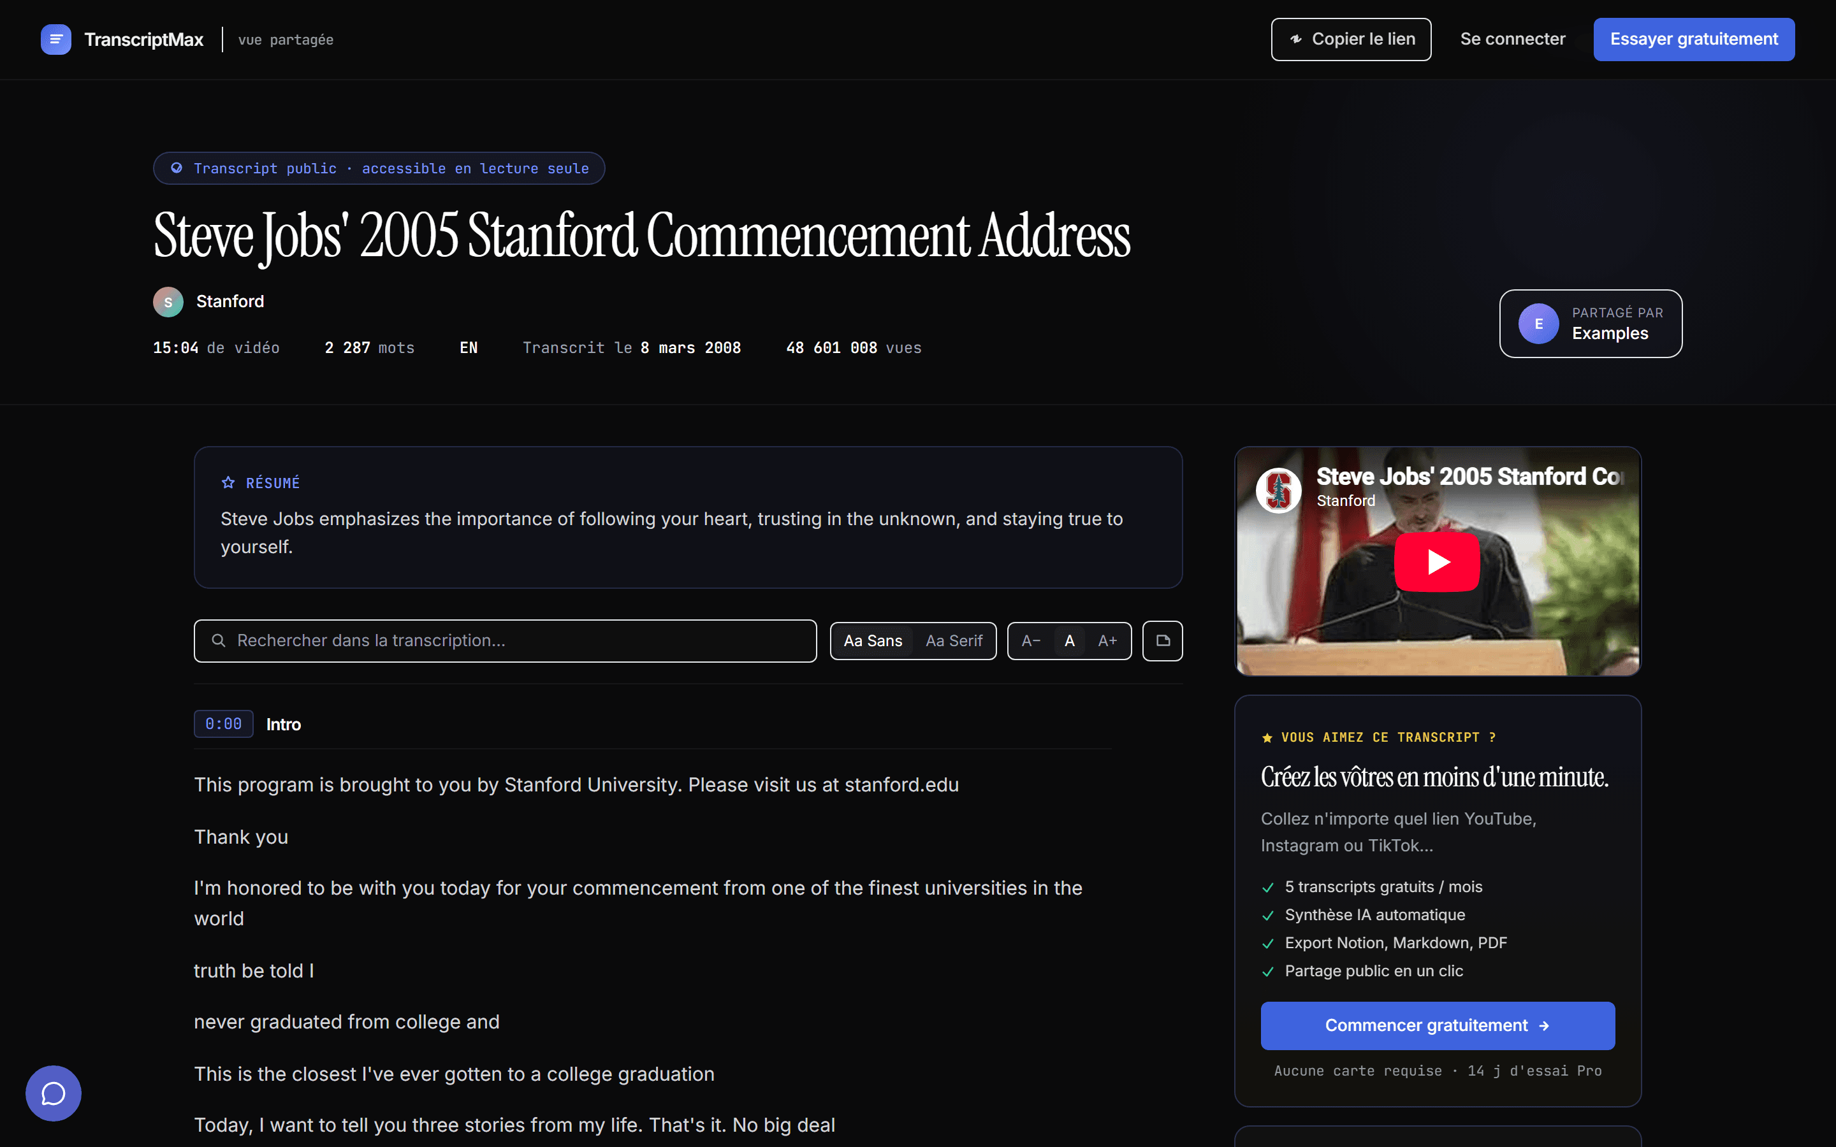Viewport: 1836px width, 1147px height.
Task: Click the "2 287 mots" word count
Action: 370,348
